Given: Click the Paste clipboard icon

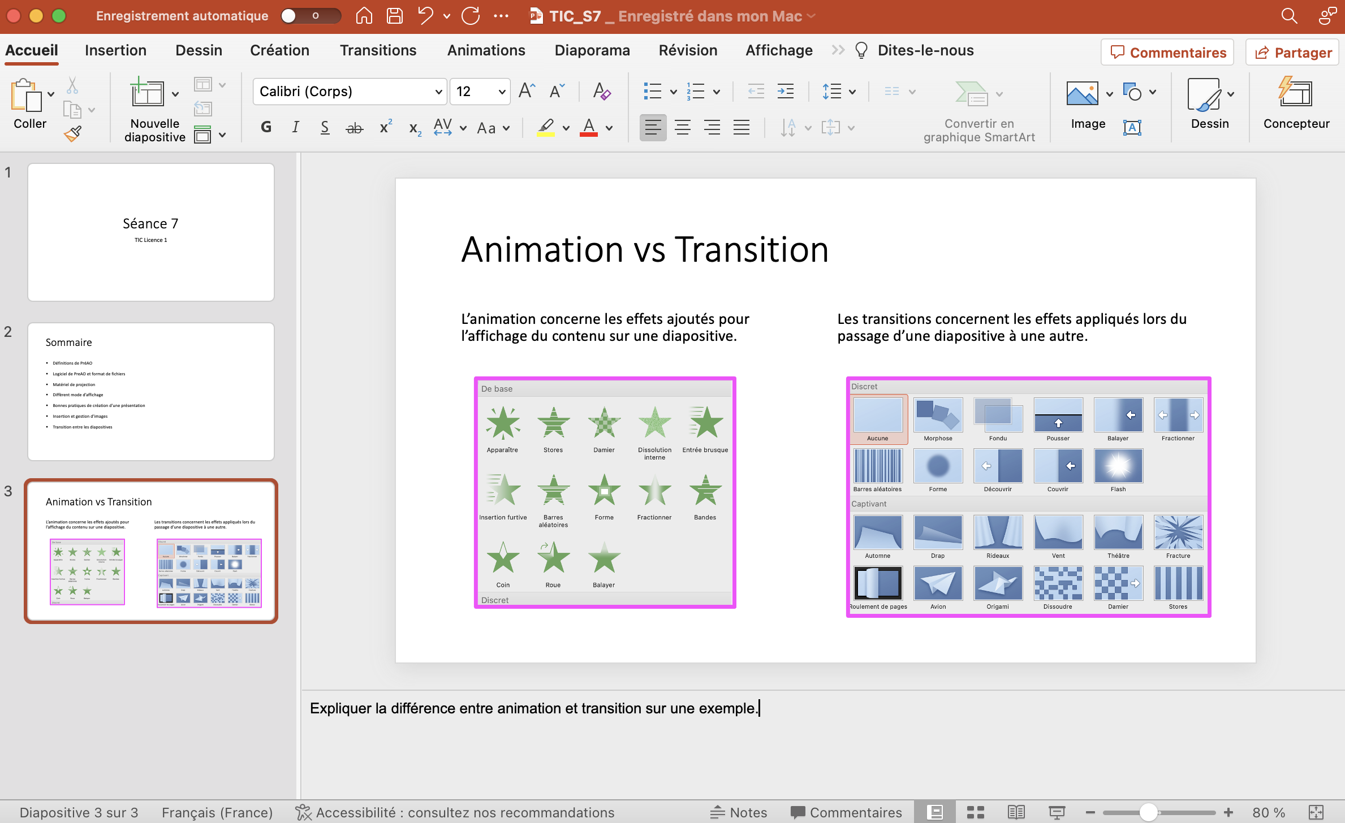Looking at the screenshot, I should 26,95.
